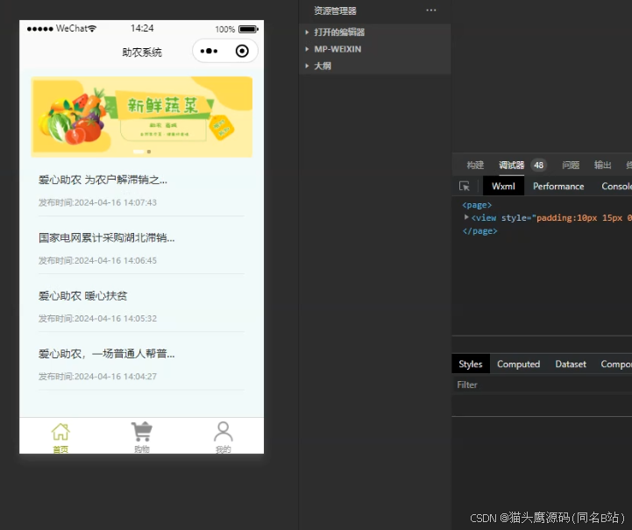Expand the view element node in Wxml
The width and height of the screenshot is (632, 530).
pyautogui.click(x=466, y=217)
